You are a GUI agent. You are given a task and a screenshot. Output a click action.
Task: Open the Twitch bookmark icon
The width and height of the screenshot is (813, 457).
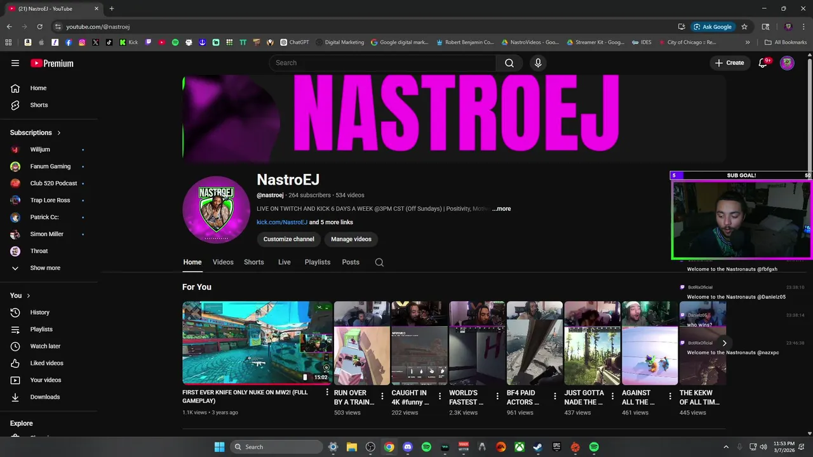click(149, 43)
